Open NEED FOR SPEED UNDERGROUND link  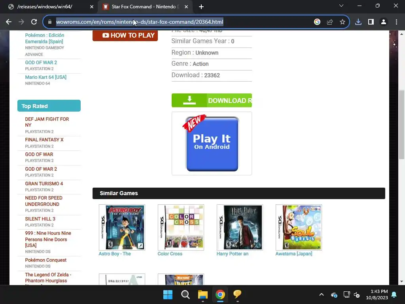[x=44, y=201]
